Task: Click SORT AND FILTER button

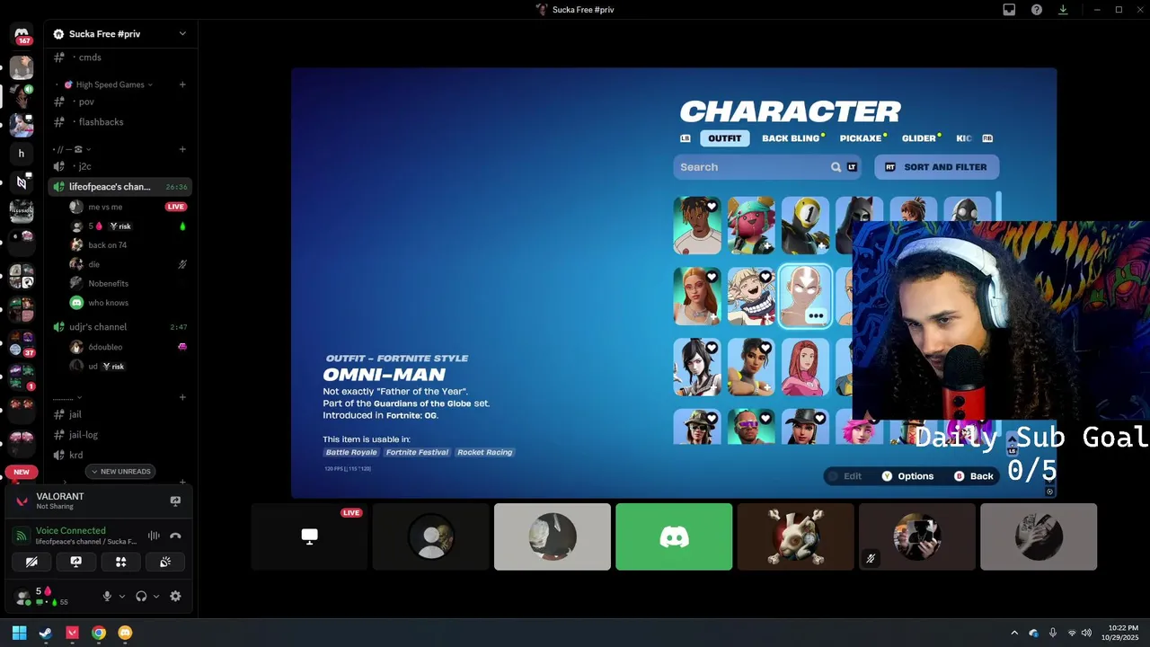Action: (x=937, y=167)
